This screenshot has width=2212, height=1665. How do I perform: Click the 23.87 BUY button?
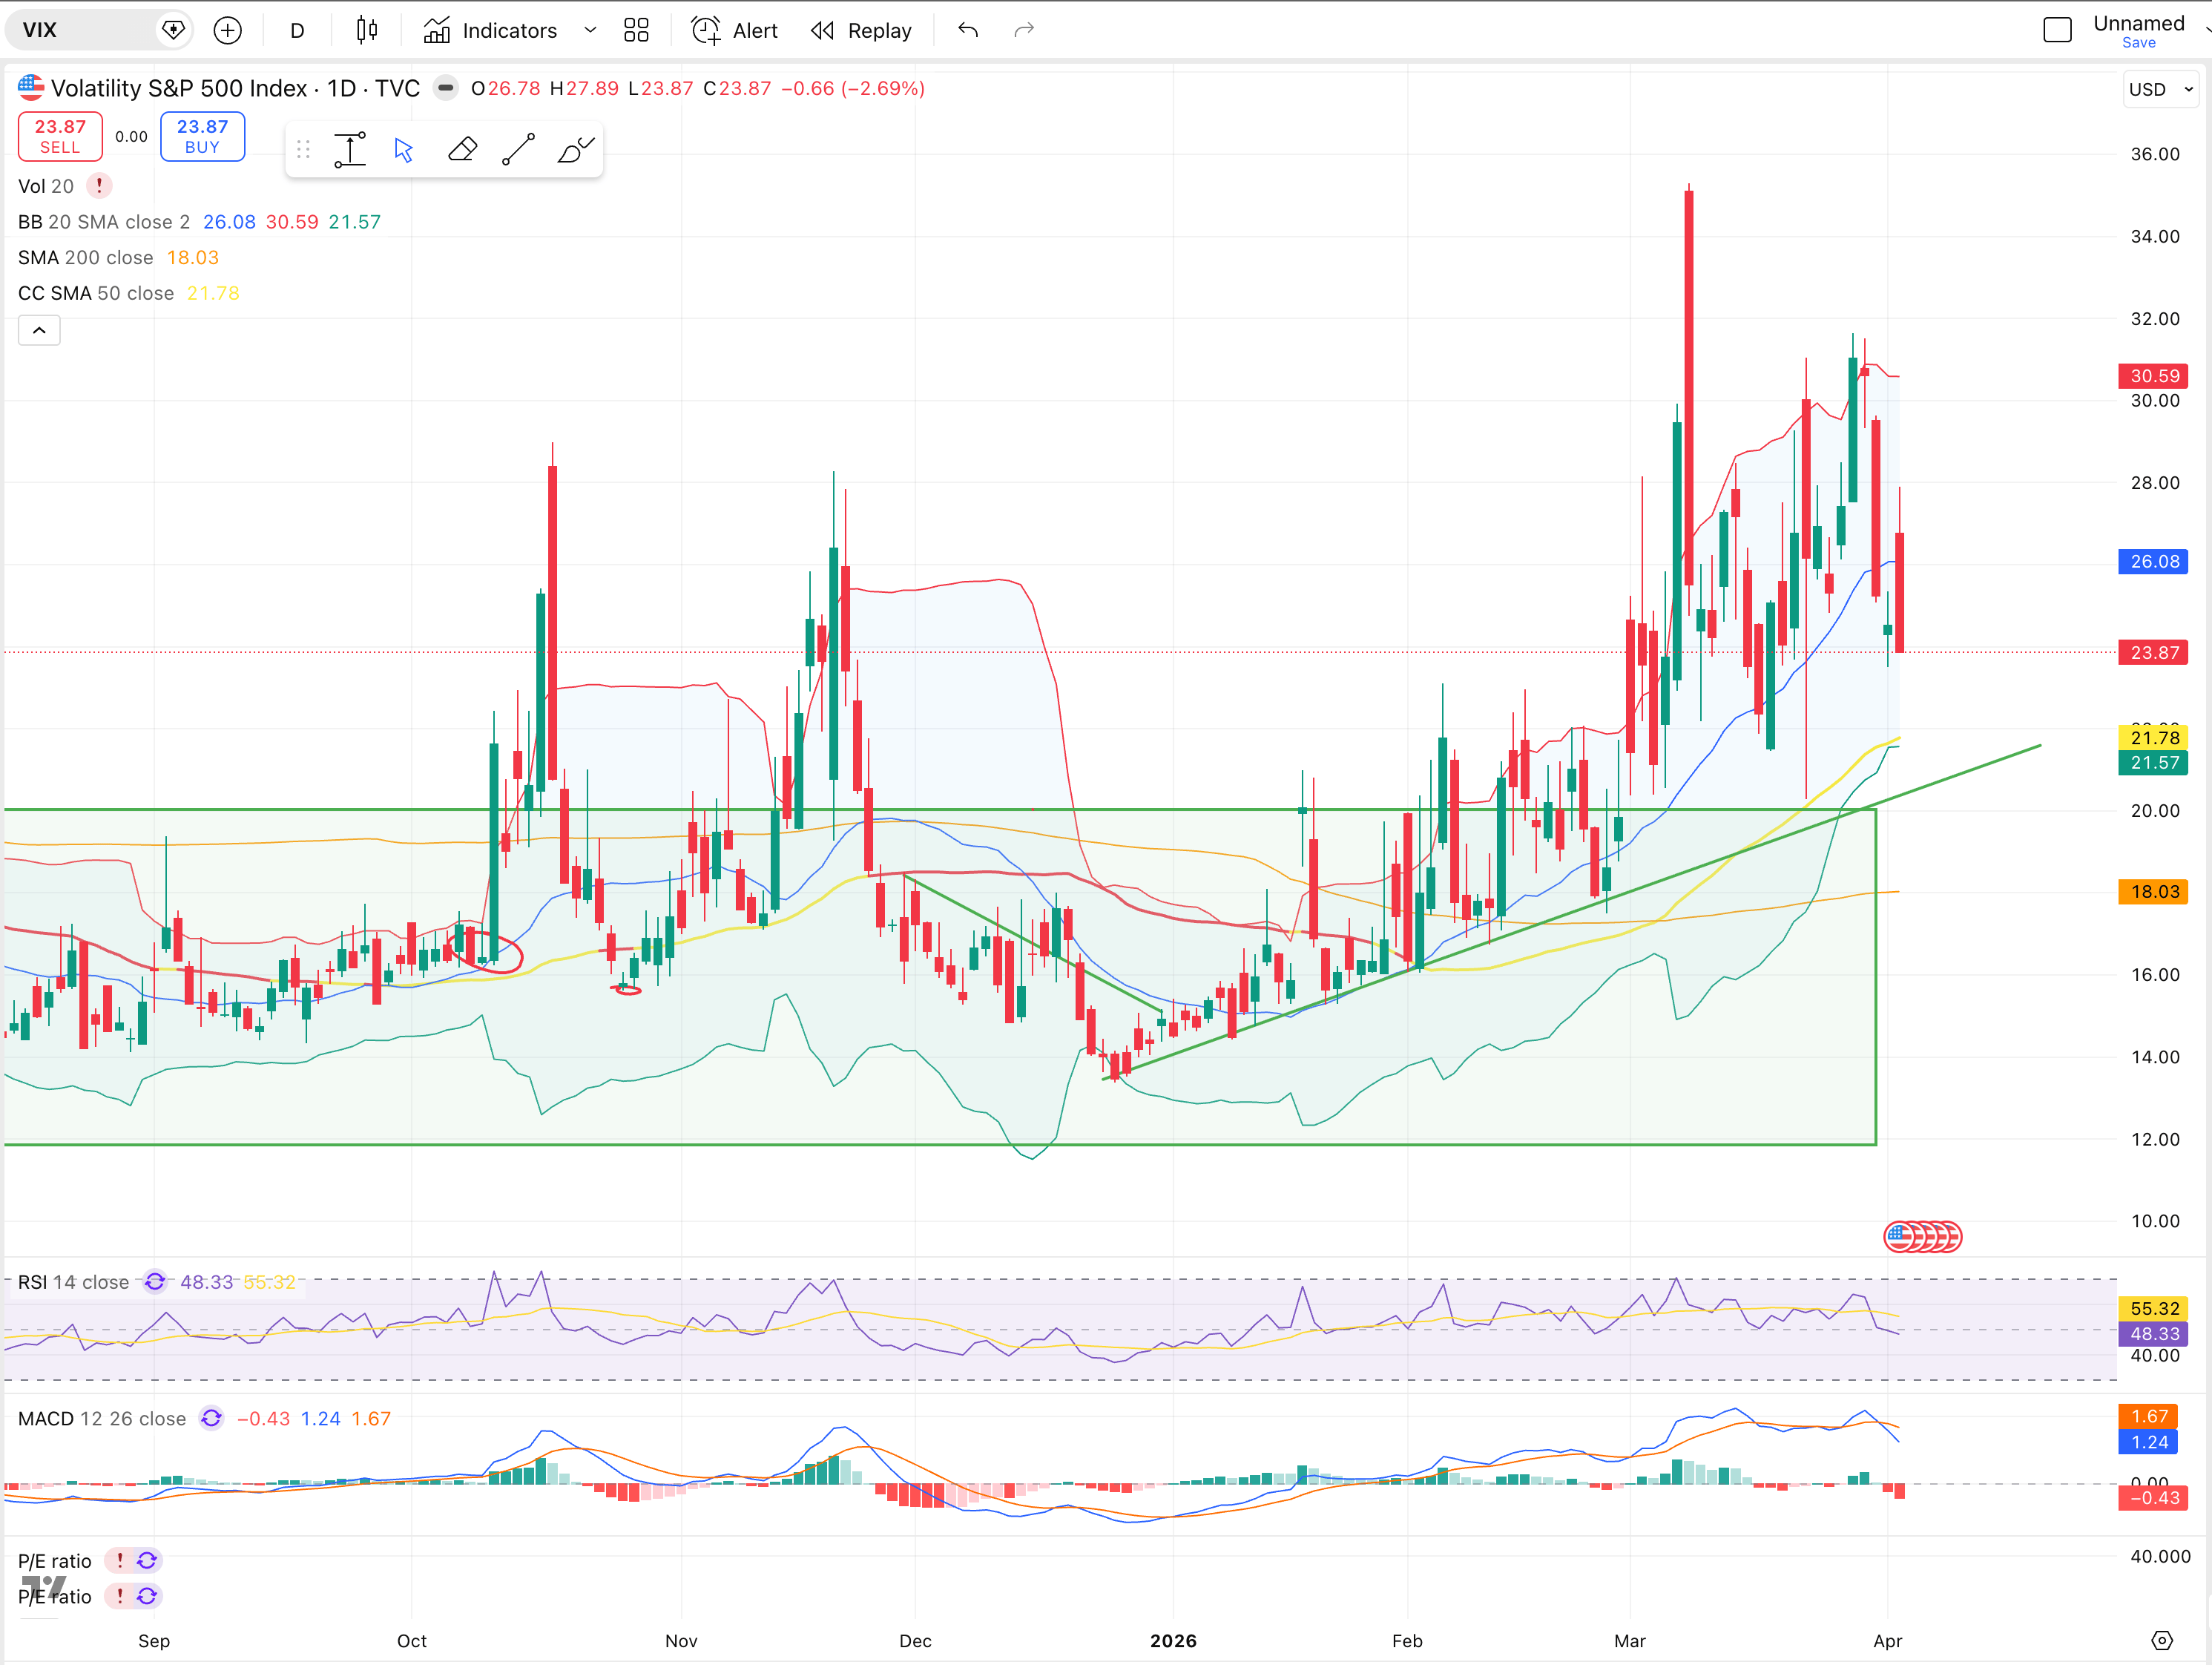point(202,136)
